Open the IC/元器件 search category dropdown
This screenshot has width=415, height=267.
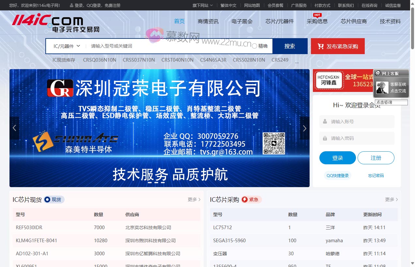[x=67, y=46]
